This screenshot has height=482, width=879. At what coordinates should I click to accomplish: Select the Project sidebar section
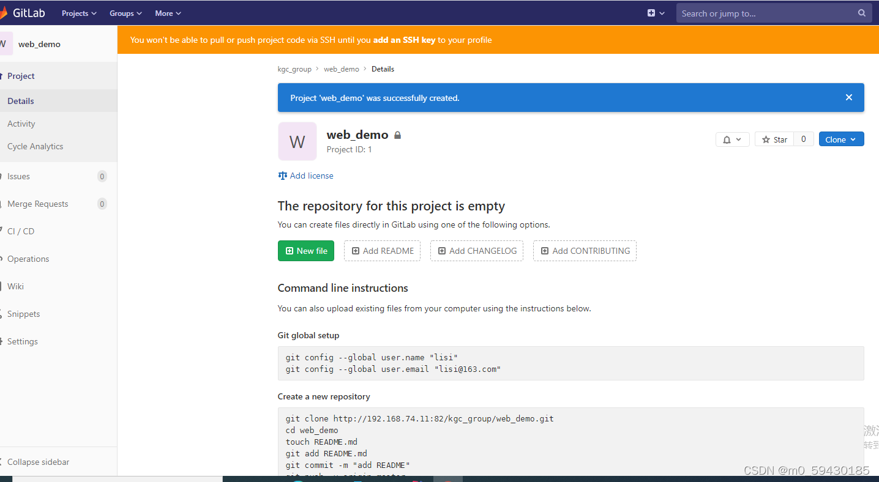58,76
